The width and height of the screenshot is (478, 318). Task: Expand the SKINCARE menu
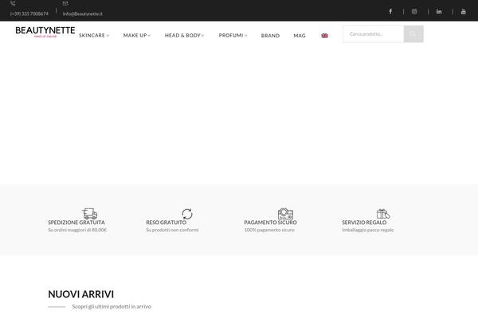coord(94,35)
